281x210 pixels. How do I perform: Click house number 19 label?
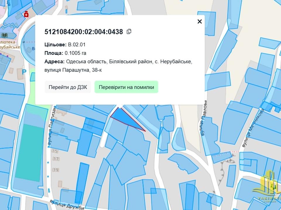coord(56,170)
